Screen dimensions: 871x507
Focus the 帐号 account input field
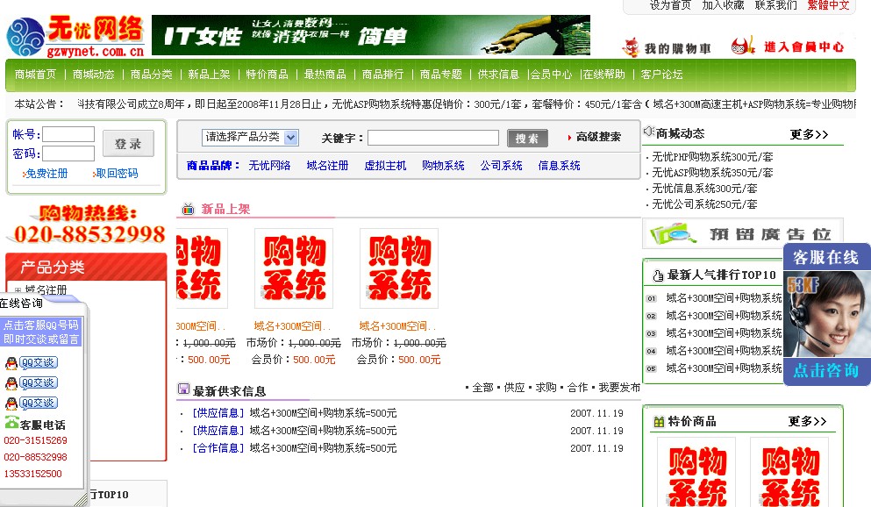pos(68,134)
